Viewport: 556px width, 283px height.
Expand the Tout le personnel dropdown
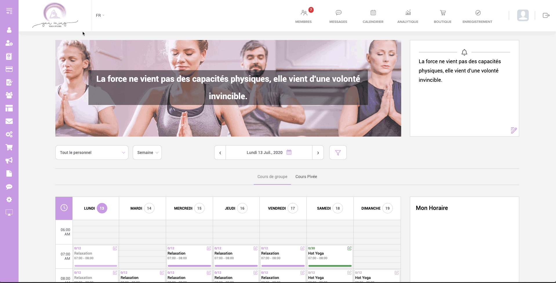coord(92,153)
